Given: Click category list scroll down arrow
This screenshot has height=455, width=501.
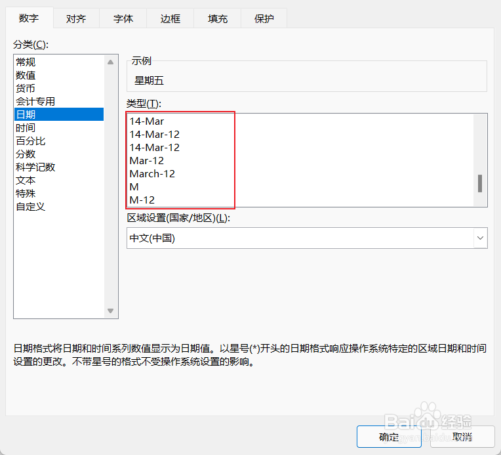Looking at the screenshot, I should tap(111, 311).
